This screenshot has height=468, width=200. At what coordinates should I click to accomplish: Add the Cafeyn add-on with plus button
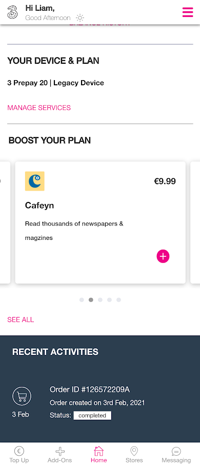coord(163,256)
